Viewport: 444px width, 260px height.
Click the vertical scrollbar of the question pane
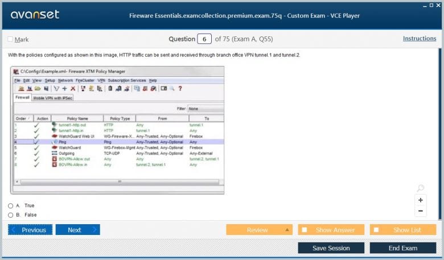click(x=440, y=134)
